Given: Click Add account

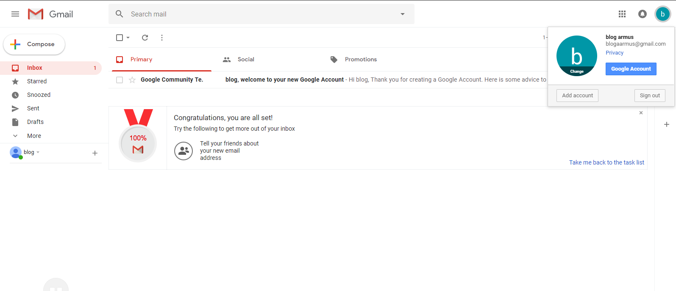Looking at the screenshot, I should click(x=577, y=96).
